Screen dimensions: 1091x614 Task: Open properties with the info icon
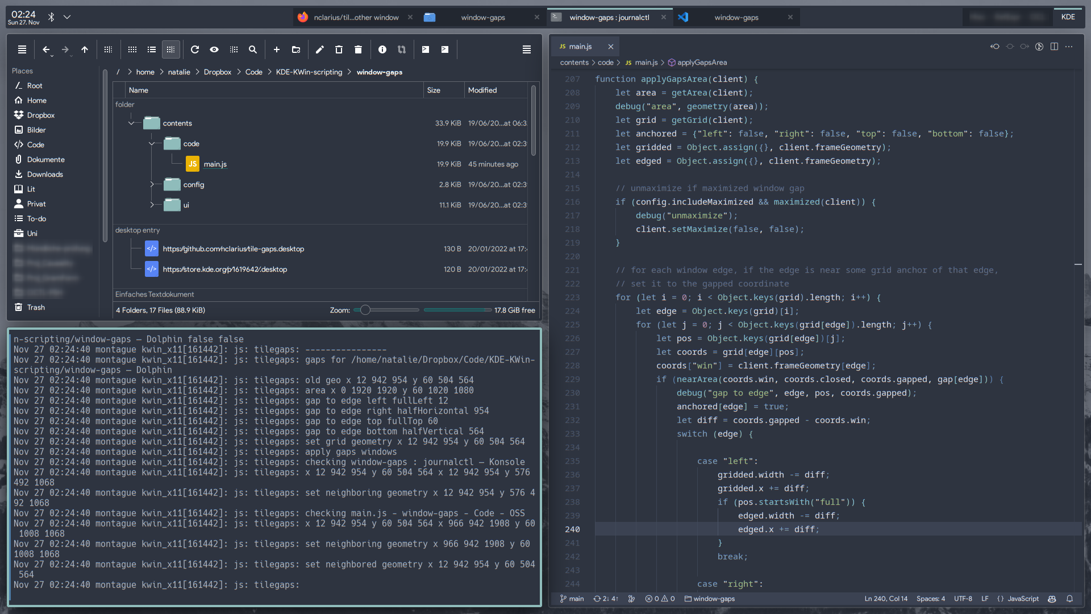click(382, 50)
